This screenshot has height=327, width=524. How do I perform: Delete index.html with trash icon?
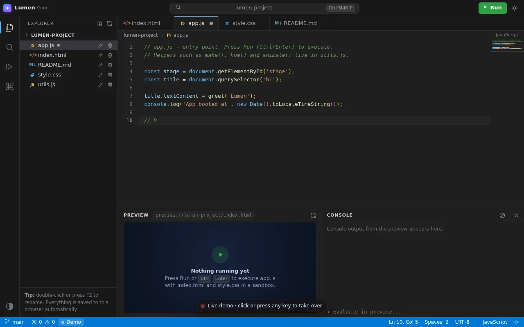(110, 55)
